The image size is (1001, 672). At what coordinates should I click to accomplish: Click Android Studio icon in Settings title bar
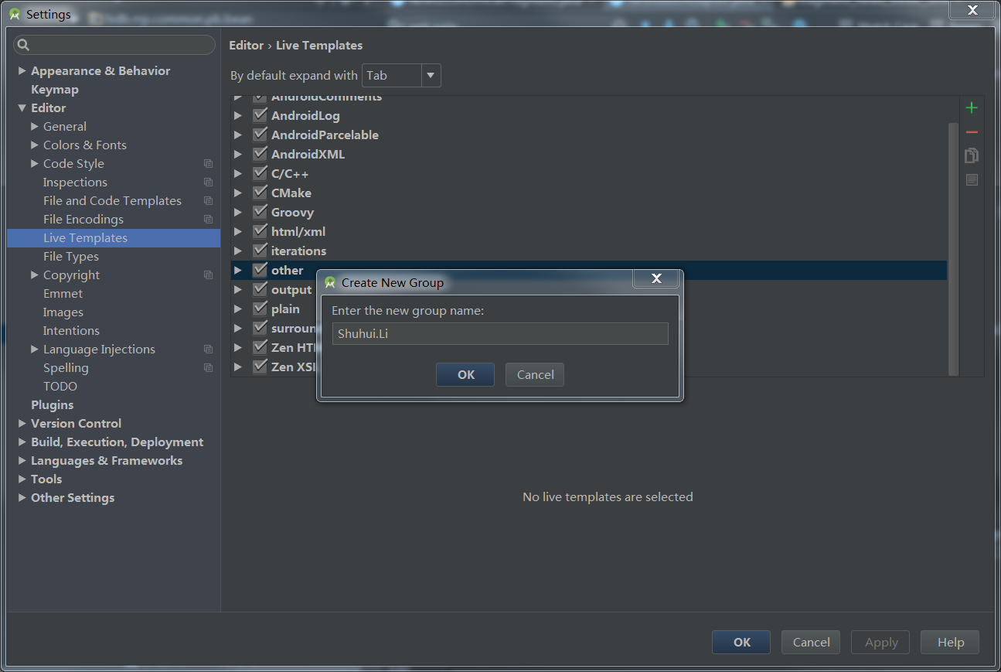click(x=15, y=14)
